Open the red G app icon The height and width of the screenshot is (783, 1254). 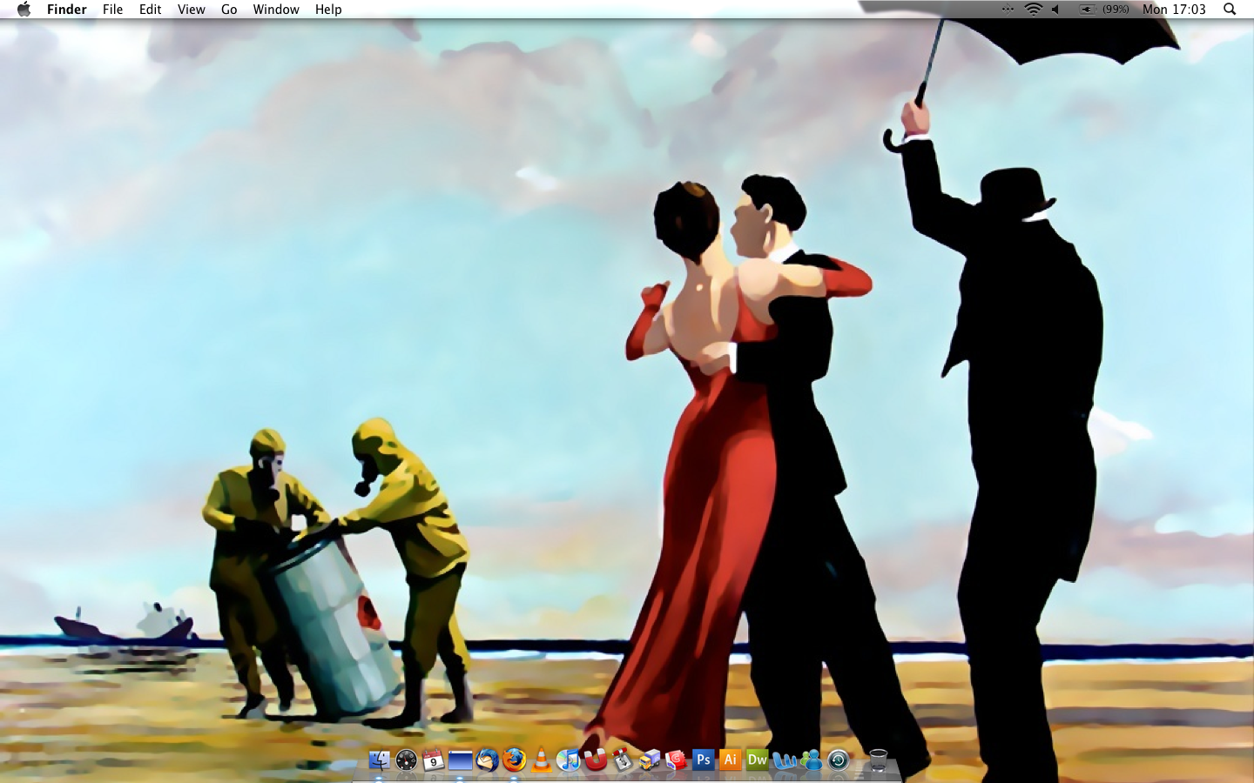677,760
